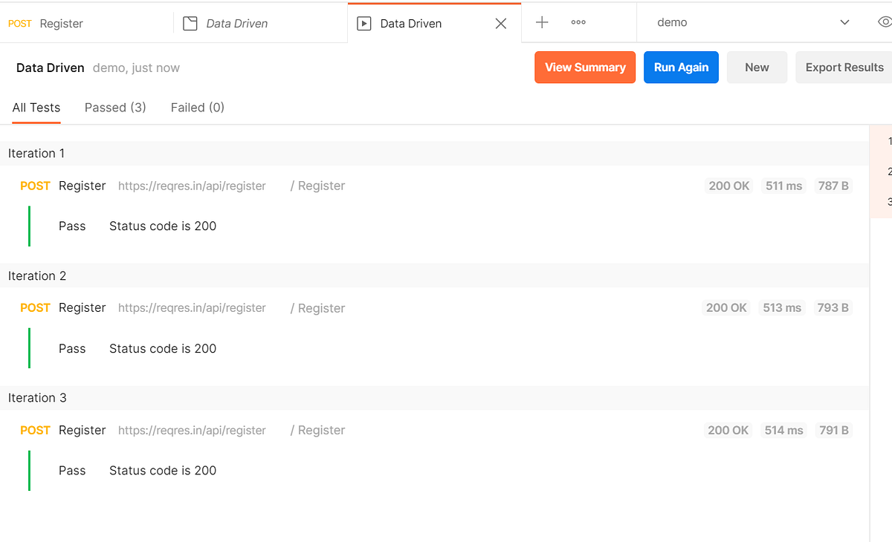Click the 793 B response size
Image resolution: width=892 pixels, height=542 pixels.
833,307
